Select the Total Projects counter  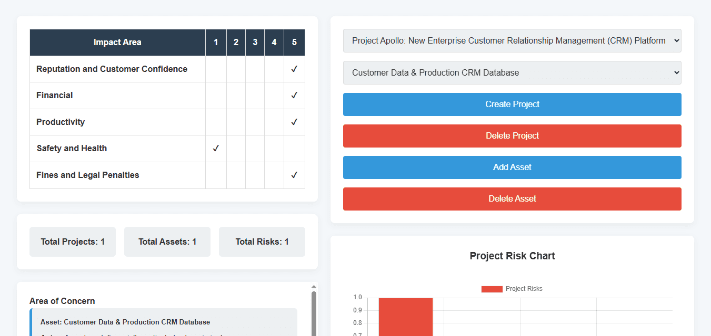72,241
